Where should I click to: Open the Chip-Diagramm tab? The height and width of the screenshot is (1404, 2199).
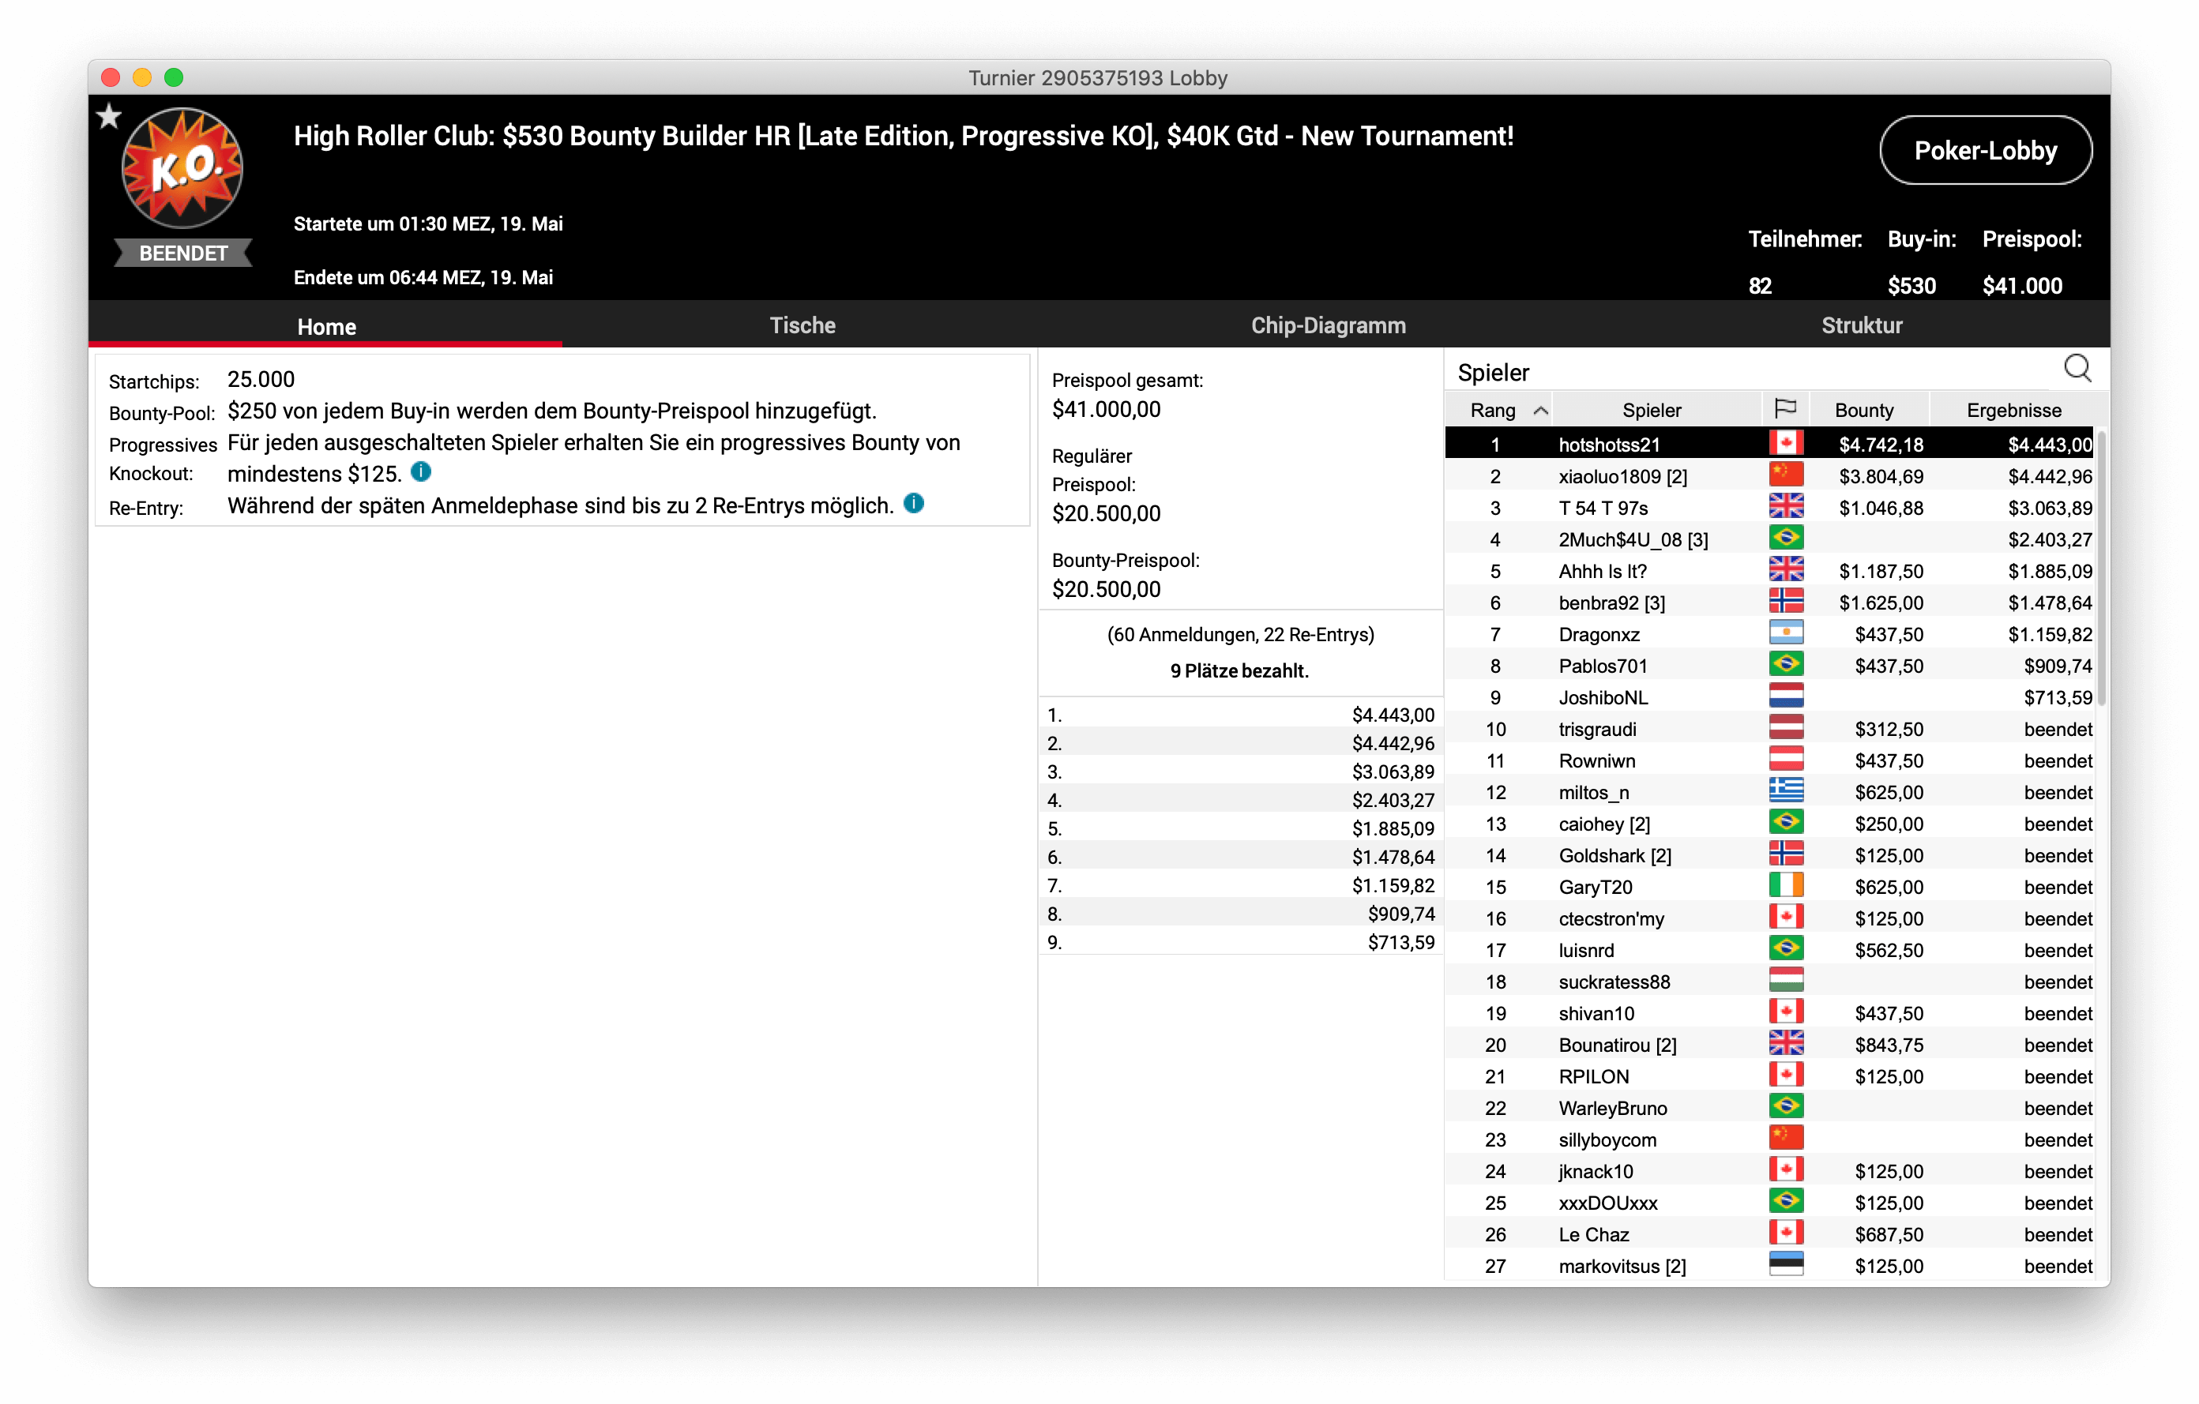(x=1328, y=325)
